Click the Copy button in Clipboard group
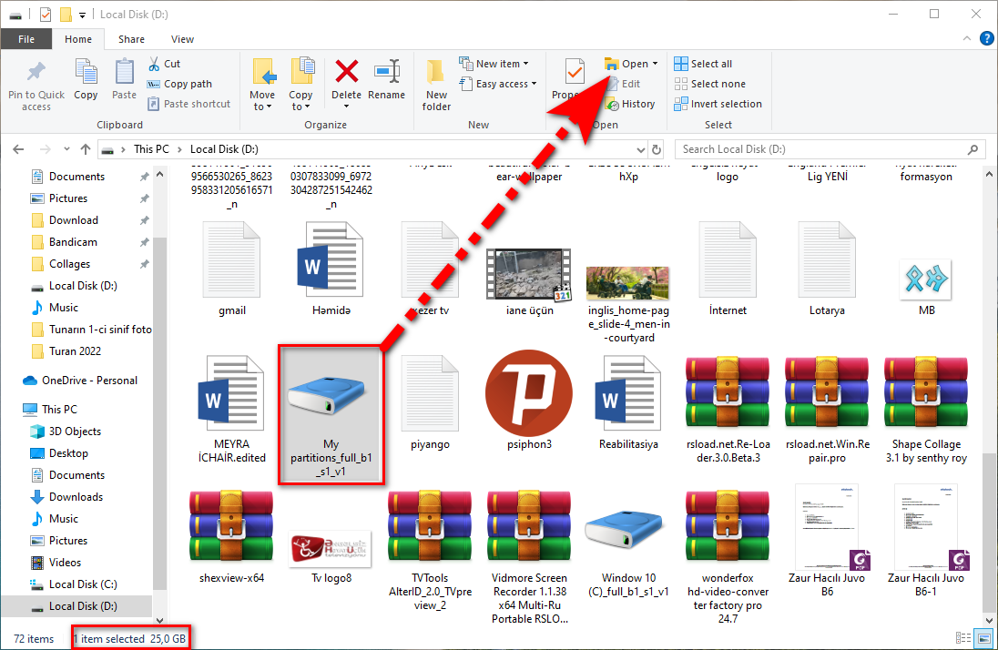Screen dimensions: 998x650 (86, 79)
